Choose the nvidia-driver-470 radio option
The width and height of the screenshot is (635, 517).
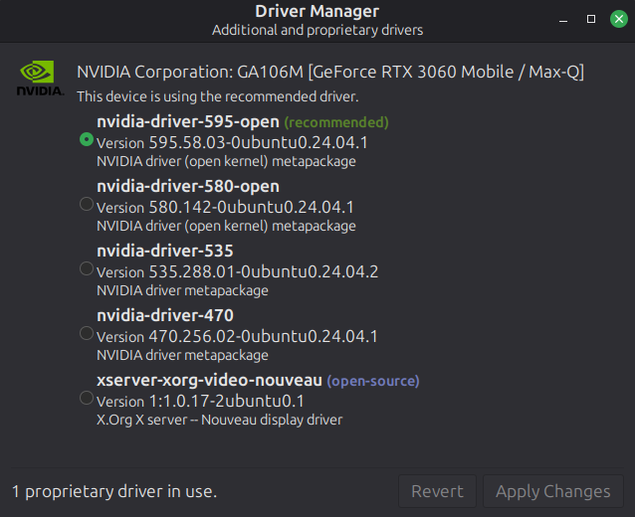[87, 333]
